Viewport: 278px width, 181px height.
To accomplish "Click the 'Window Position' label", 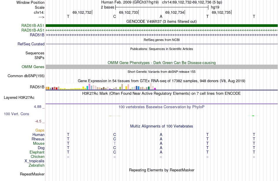I will click(x=30, y=2).
